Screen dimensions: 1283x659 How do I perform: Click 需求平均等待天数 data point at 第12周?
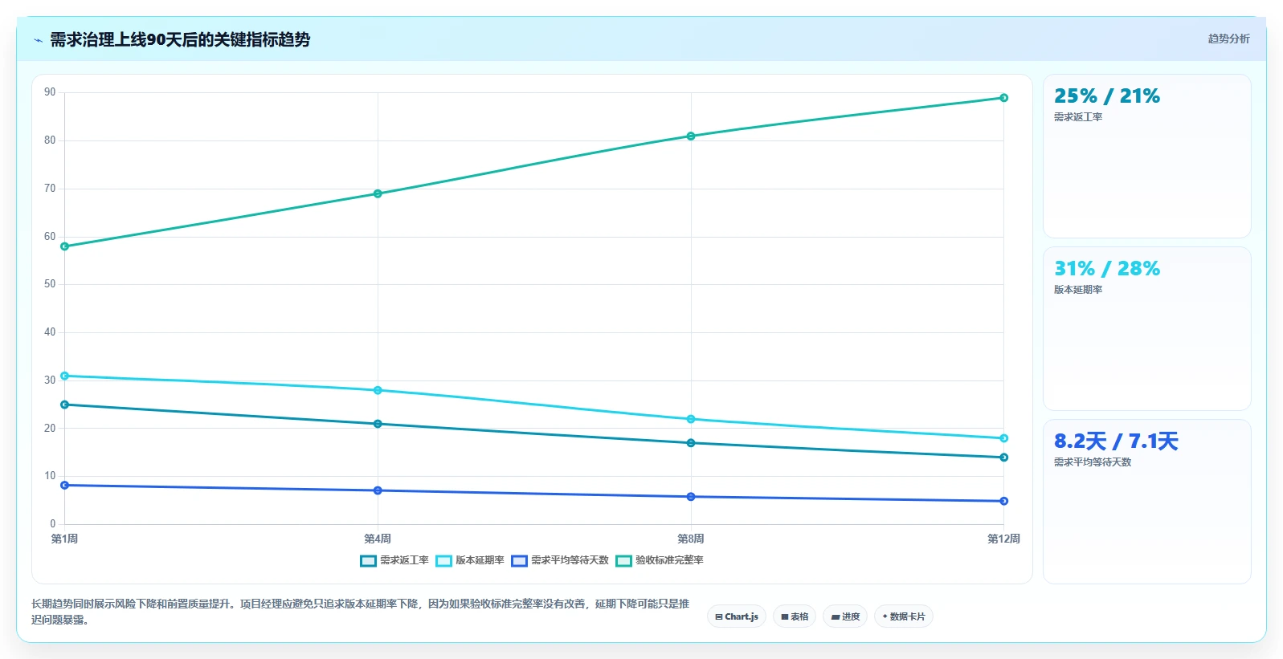pos(1004,501)
